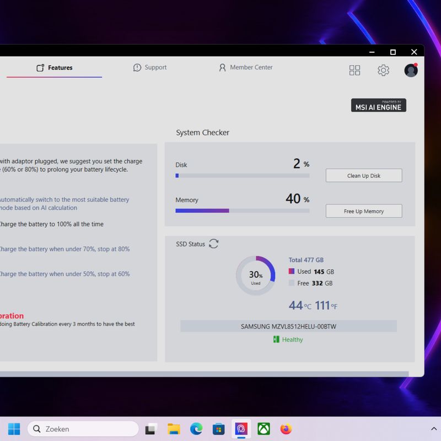Open Microsoft Edge from the taskbar

[x=196, y=429]
